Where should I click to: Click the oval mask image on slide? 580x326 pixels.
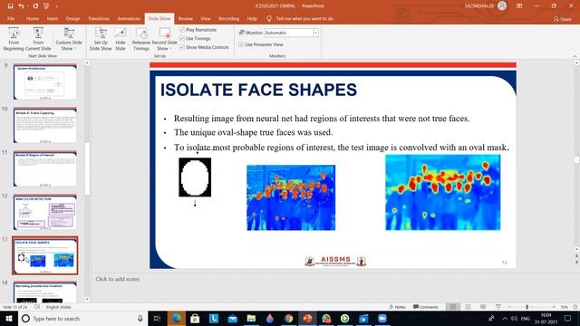[195, 177]
